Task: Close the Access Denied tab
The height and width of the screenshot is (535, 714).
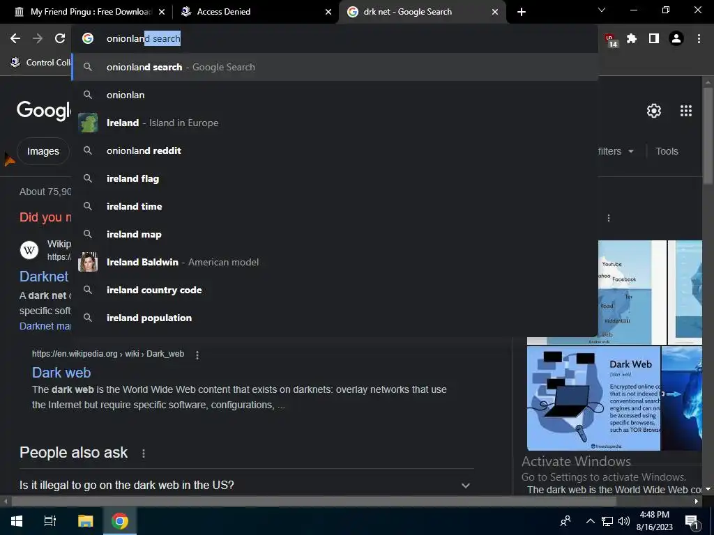Action: [328, 12]
